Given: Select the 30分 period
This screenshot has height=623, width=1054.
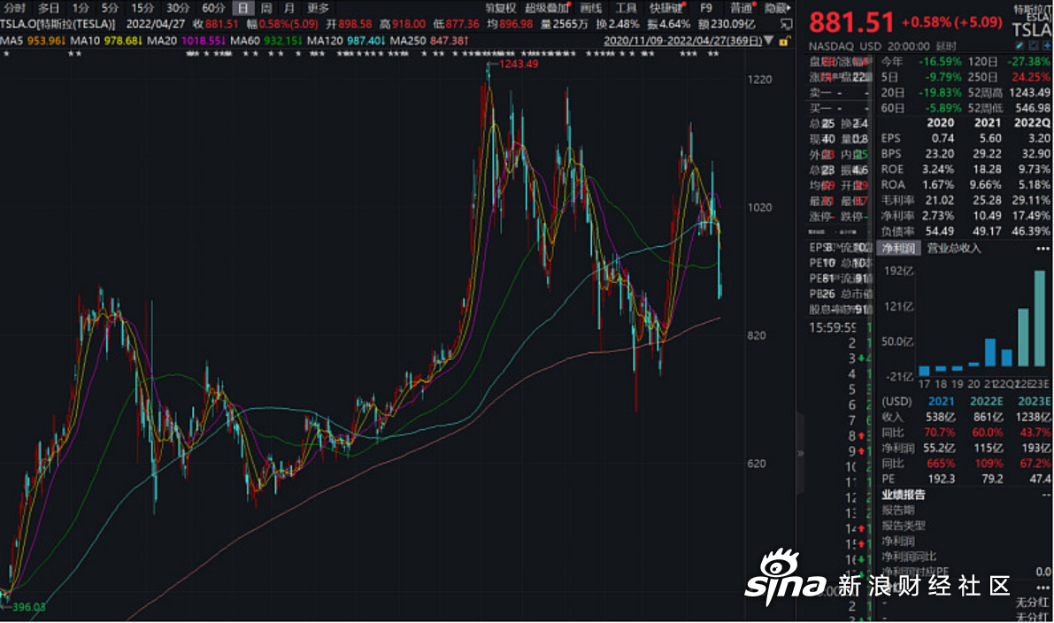Looking at the screenshot, I should coord(178,8).
